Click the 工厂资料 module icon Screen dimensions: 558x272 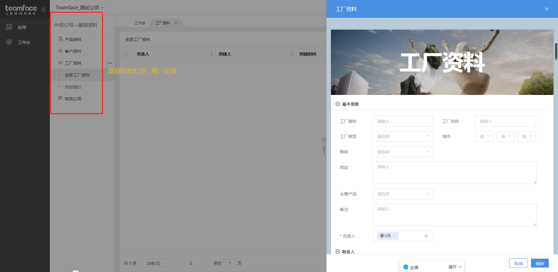coord(60,63)
